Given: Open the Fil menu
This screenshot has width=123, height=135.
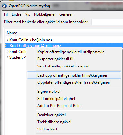Looking at the screenshot, I should [x=6, y=14].
